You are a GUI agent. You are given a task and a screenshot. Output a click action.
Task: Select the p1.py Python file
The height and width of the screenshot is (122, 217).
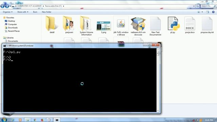[173, 25]
